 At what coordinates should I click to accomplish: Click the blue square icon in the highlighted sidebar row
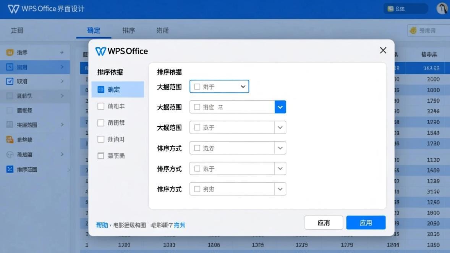[x=10, y=67]
